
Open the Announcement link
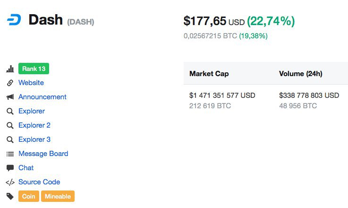[42, 97]
